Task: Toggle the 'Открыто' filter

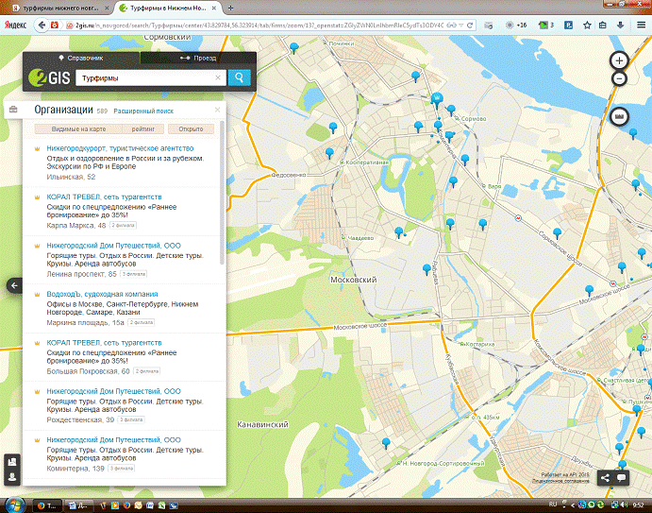Action: (190, 128)
